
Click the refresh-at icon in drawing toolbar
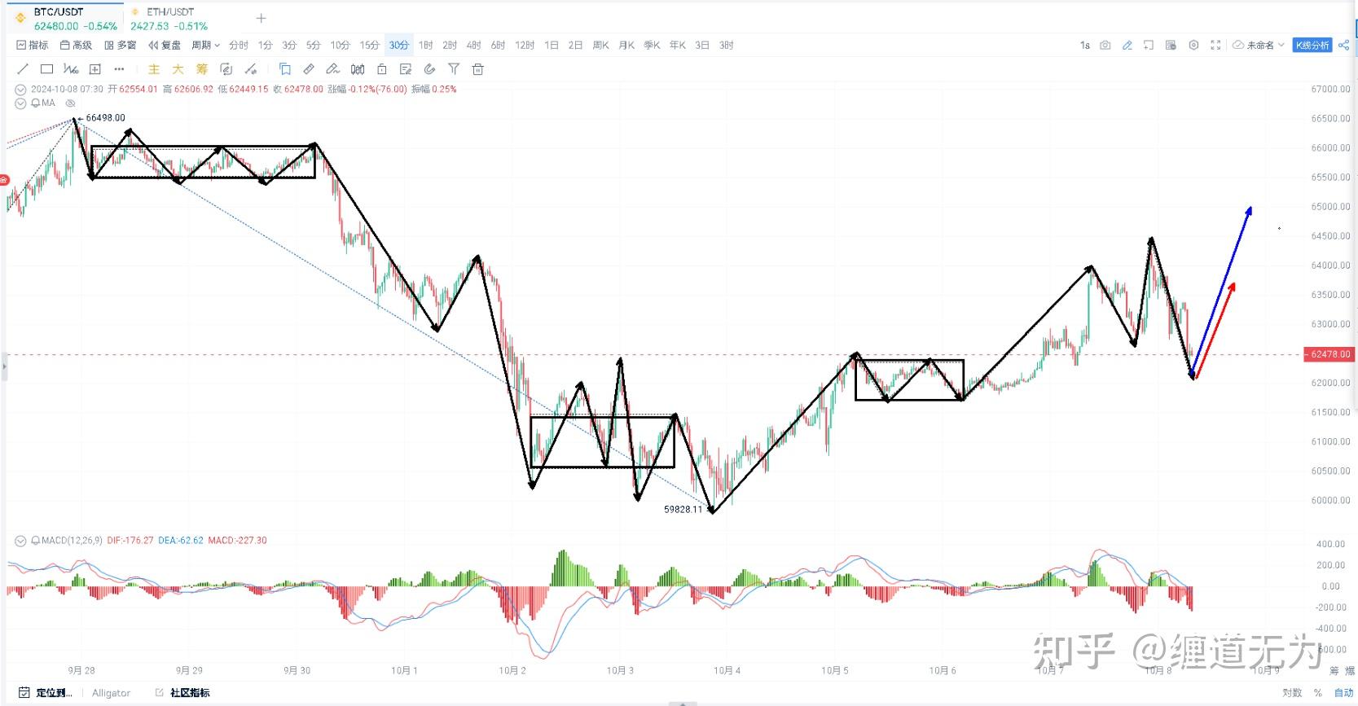click(226, 69)
